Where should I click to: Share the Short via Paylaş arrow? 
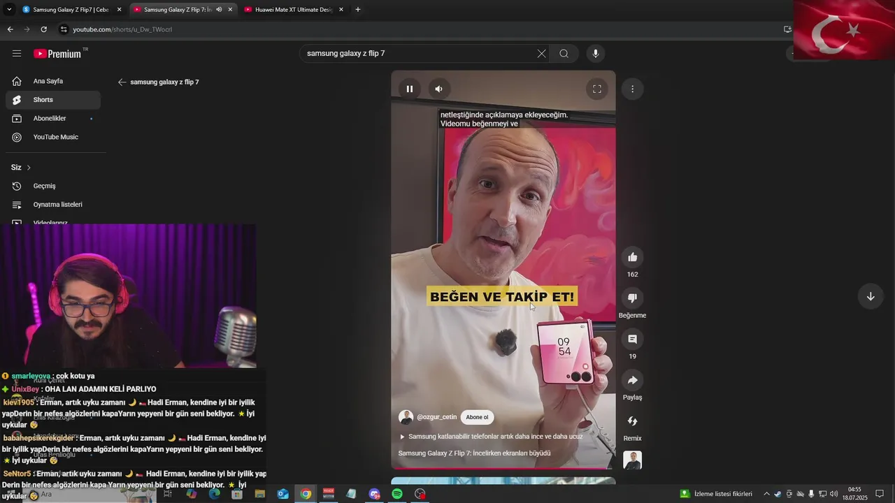coord(633,380)
